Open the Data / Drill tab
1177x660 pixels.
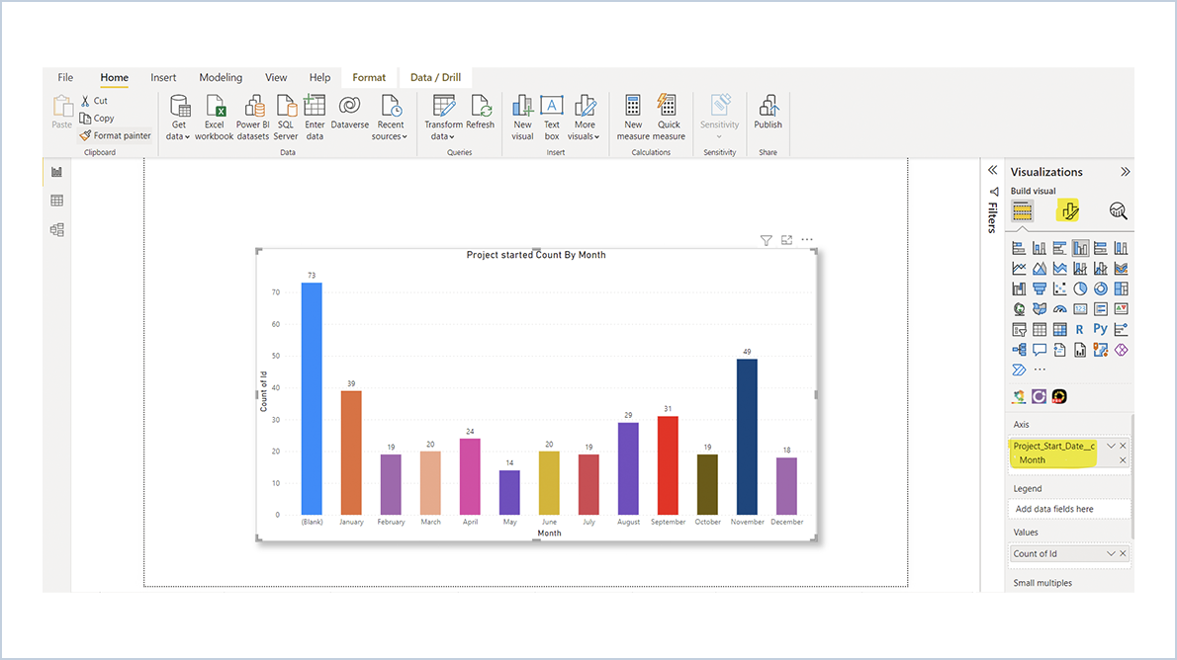tap(435, 76)
